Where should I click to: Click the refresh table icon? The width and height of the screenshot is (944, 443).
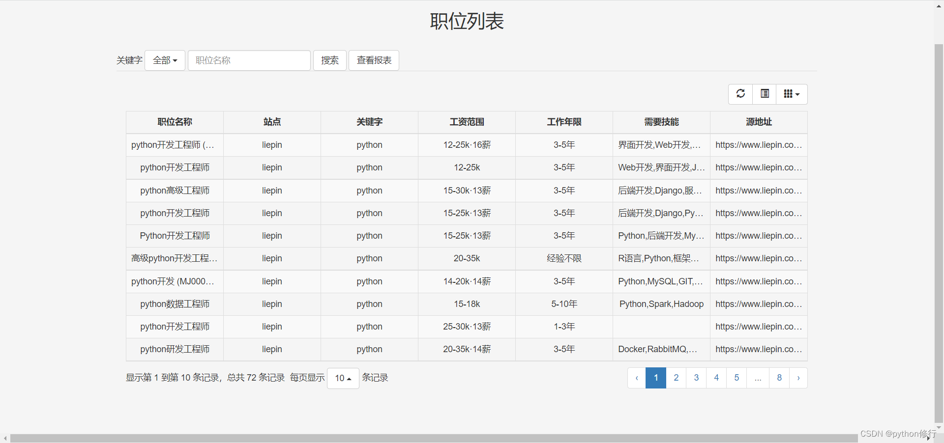click(740, 94)
